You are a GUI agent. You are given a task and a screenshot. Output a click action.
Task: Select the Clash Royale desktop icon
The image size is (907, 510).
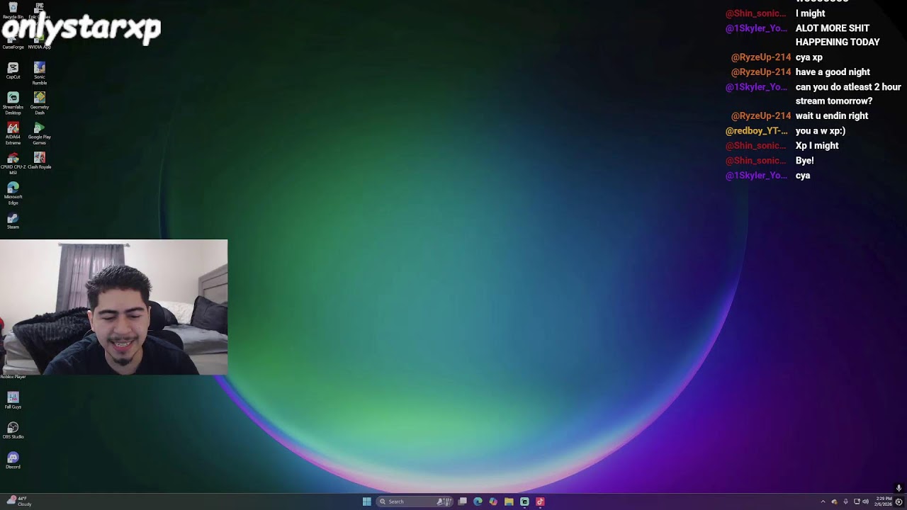[x=39, y=161]
